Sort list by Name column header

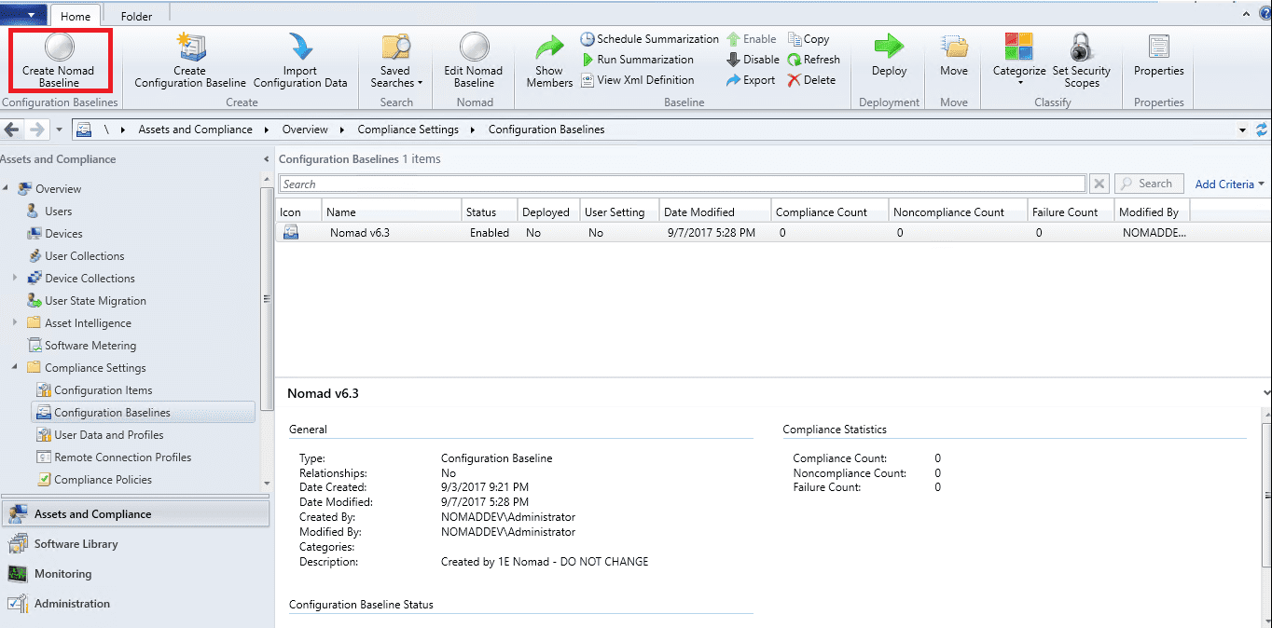(392, 212)
